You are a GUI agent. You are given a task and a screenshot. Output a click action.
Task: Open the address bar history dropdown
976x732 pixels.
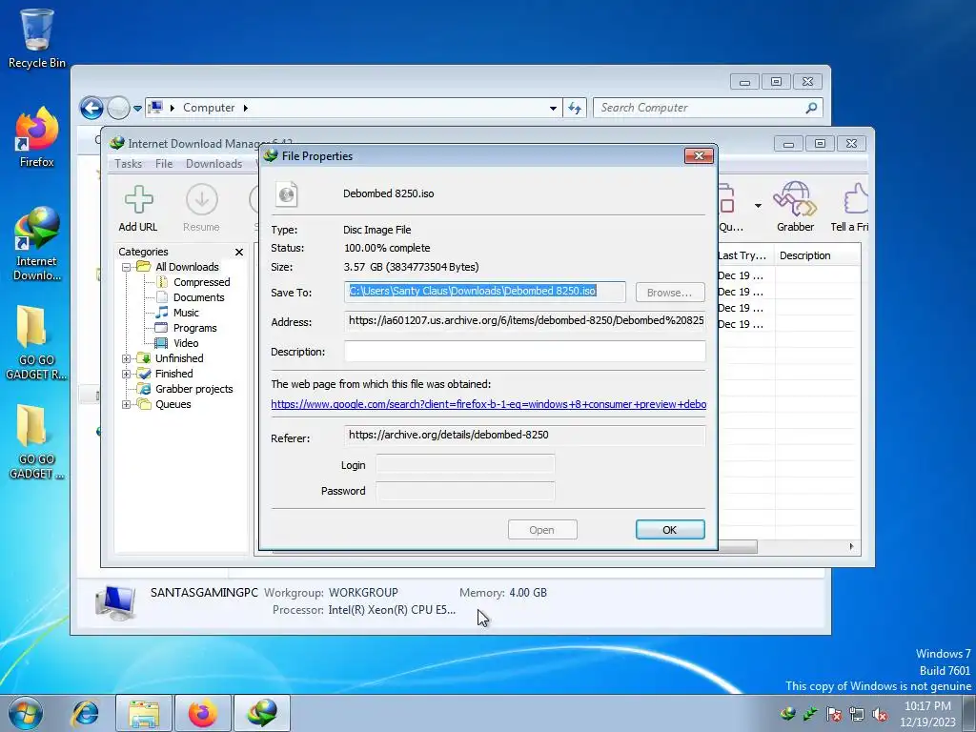(553, 109)
